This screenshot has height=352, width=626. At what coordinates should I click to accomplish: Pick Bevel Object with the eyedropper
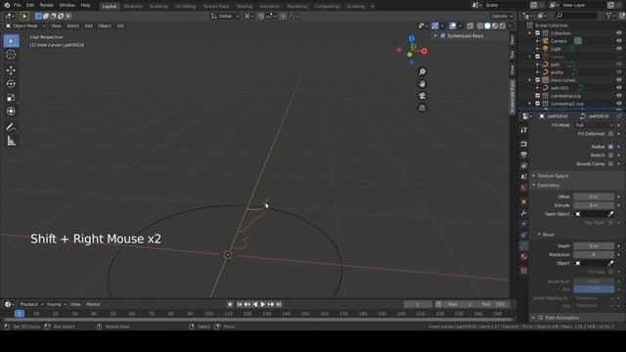tap(610, 263)
